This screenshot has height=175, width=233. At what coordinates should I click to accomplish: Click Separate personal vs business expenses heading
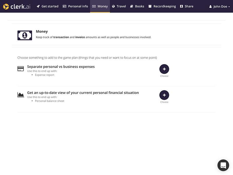[61, 66]
